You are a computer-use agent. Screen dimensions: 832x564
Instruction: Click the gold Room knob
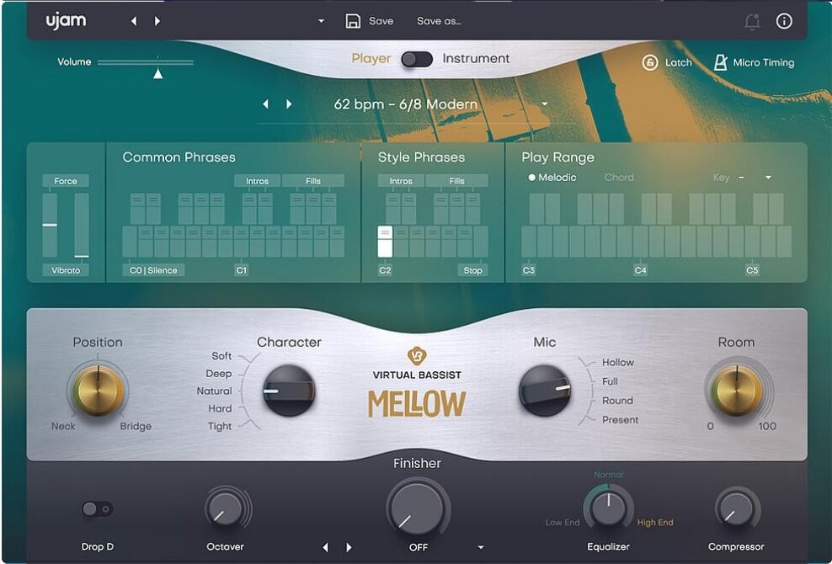[x=737, y=391]
